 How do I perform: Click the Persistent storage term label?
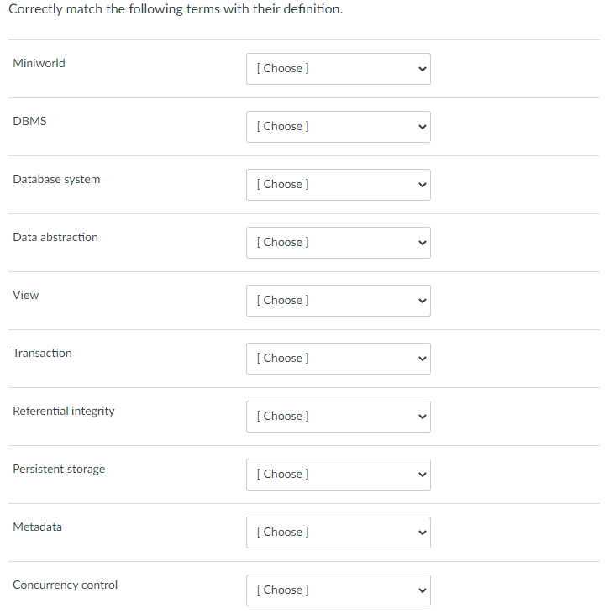tap(59, 469)
